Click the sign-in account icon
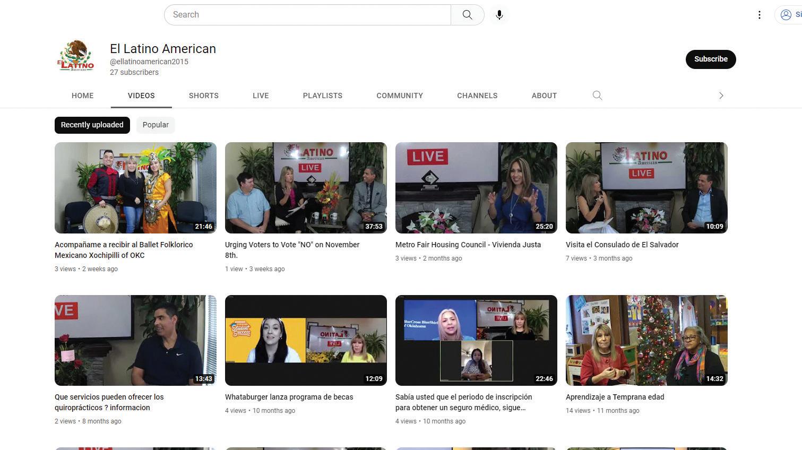This screenshot has height=450, width=802. 786,15
